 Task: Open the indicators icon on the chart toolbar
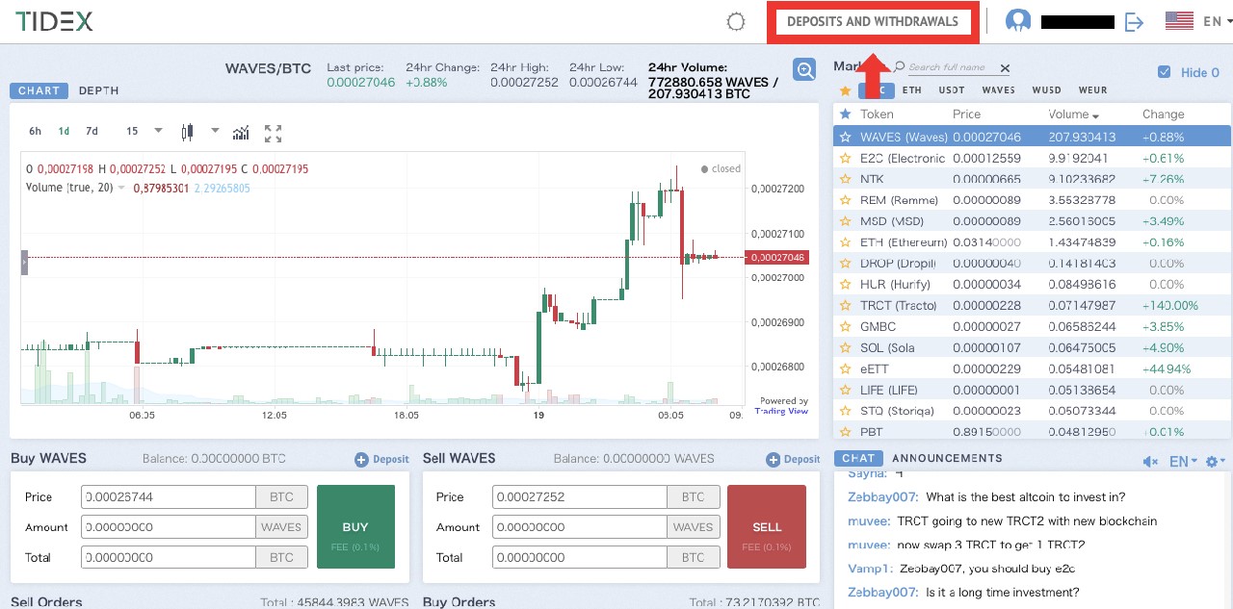(240, 133)
